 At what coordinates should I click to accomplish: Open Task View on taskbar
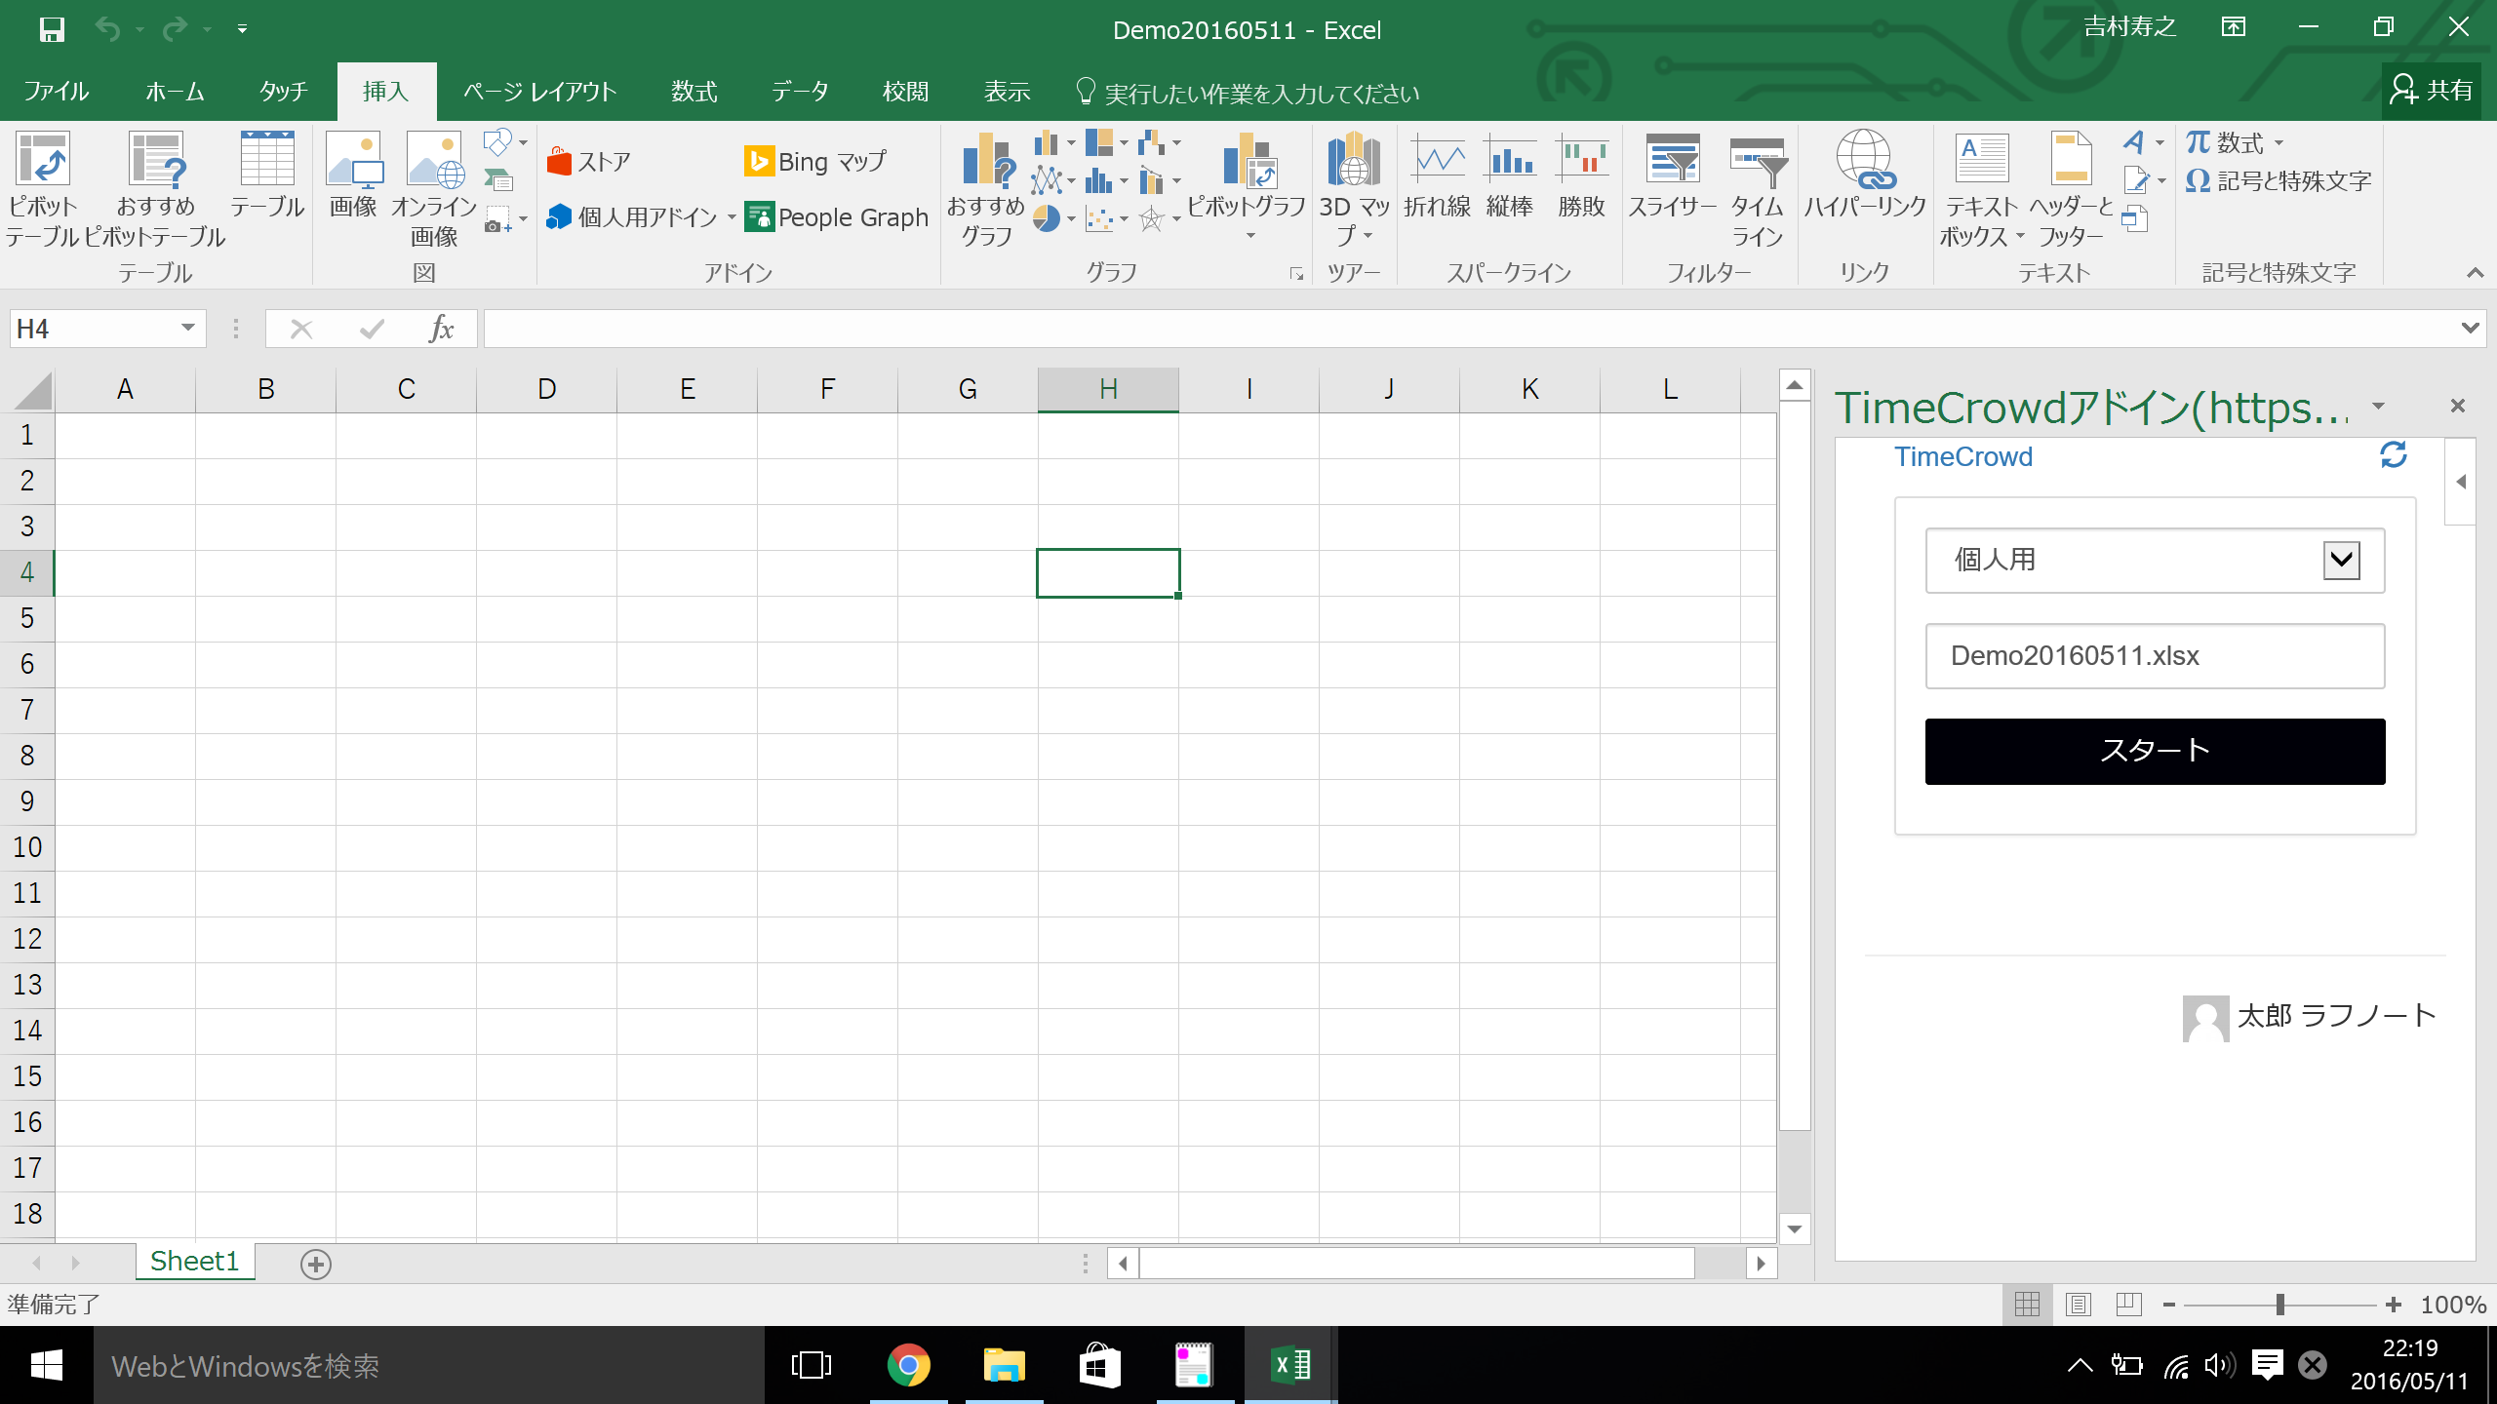tap(812, 1365)
